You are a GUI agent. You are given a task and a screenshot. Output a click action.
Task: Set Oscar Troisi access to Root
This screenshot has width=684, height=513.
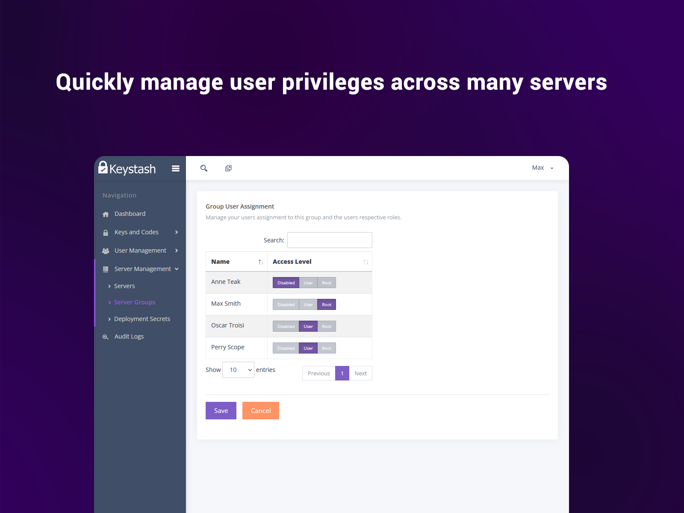(x=327, y=326)
